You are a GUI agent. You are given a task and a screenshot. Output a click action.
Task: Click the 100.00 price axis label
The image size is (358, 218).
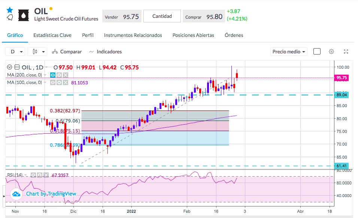[x=343, y=67]
